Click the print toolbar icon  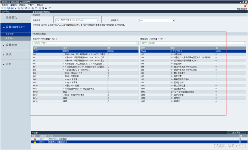(11, 8)
